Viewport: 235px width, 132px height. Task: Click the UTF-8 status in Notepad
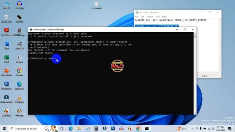pos(205,76)
